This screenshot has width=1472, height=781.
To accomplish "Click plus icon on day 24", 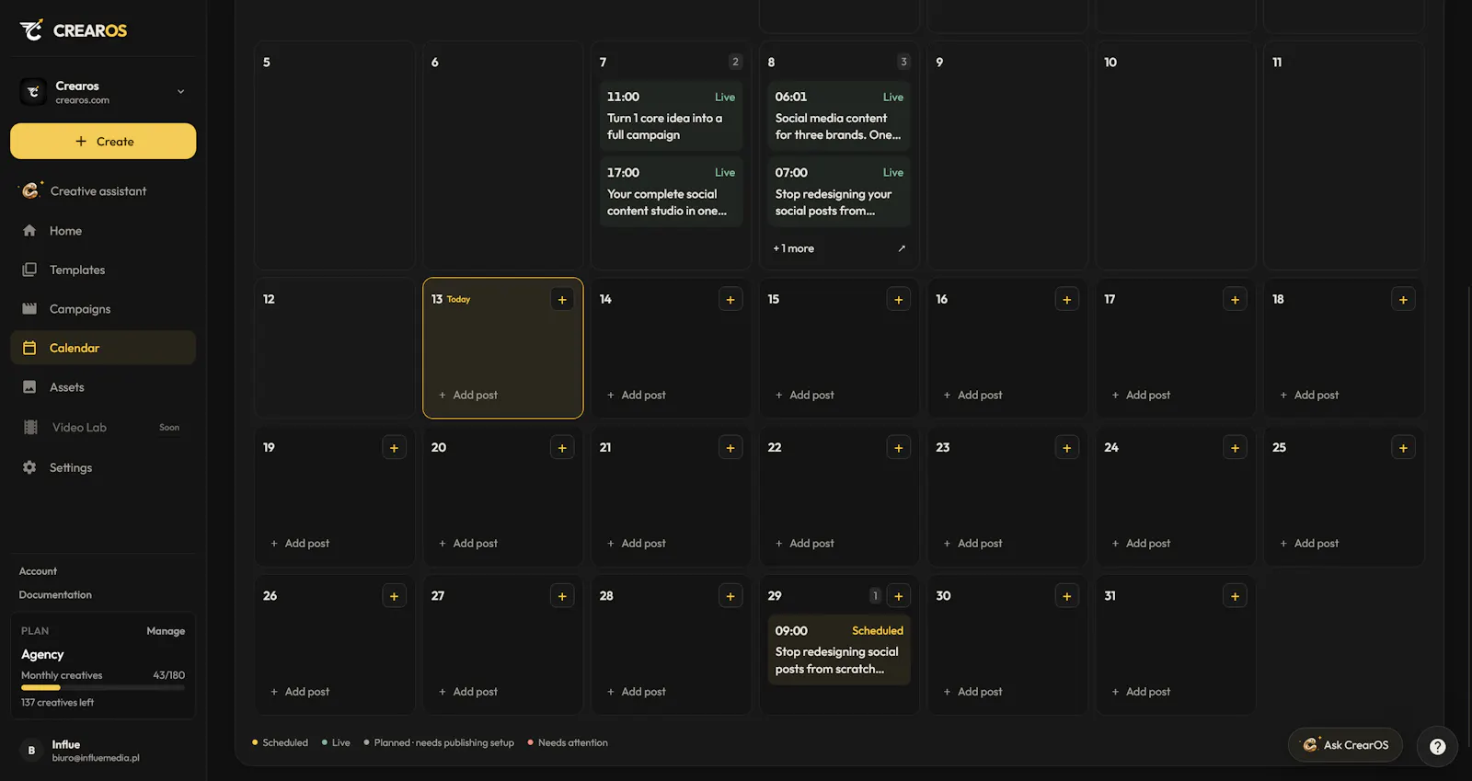I will pyautogui.click(x=1235, y=448).
